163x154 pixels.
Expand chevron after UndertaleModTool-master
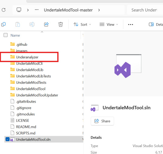point(99,10)
